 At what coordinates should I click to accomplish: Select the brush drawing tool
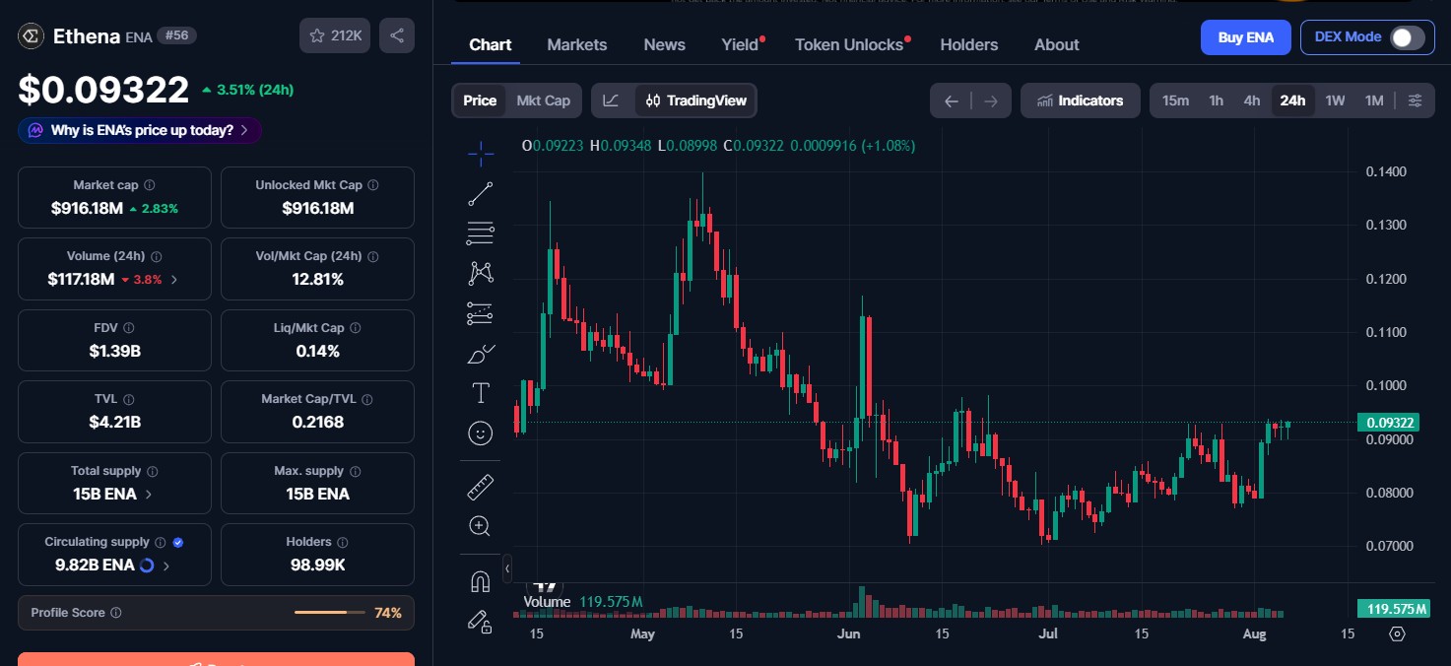[481, 354]
